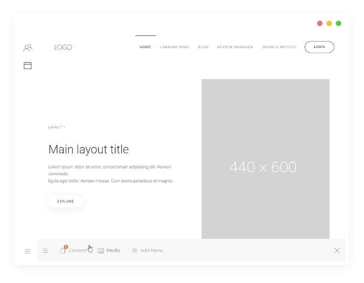Image resolution: width=364 pixels, height=283 pixels.
Task: Click the Content page icon with badge
Action: (x=63, y=249)
